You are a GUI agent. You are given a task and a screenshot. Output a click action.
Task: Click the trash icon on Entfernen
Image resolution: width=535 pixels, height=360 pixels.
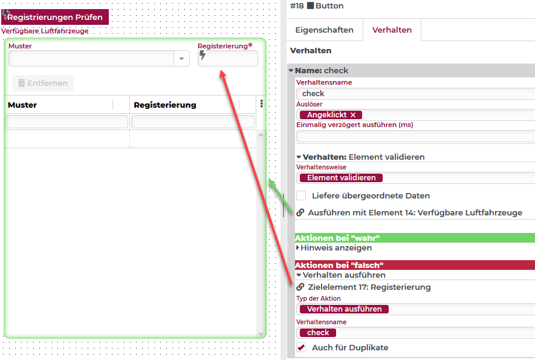pyautogui.click(x=21, y=83)
